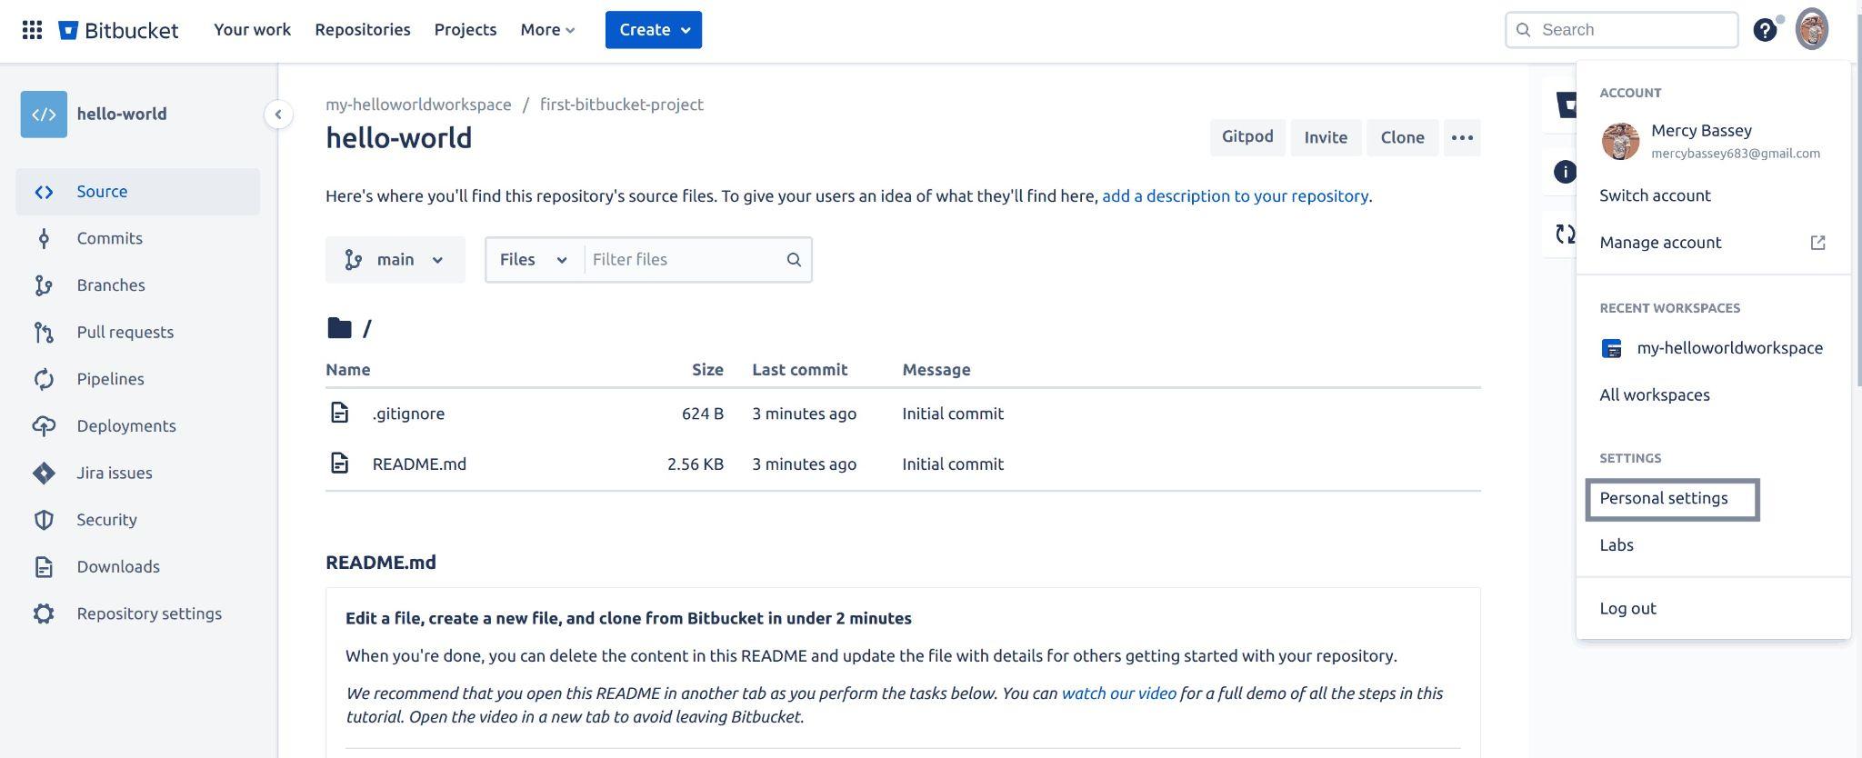Open Pull requests in sidebar
The width and height of the screenshot is (1862, 758).
(x=137, y=333)
